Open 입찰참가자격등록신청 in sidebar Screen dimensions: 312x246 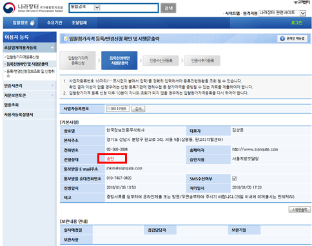[23, 57]
